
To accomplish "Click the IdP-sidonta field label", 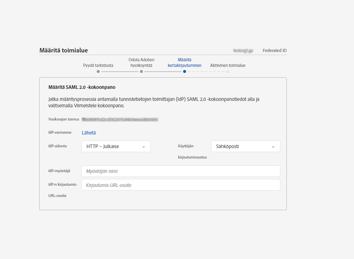I will (x=58, y=146).
